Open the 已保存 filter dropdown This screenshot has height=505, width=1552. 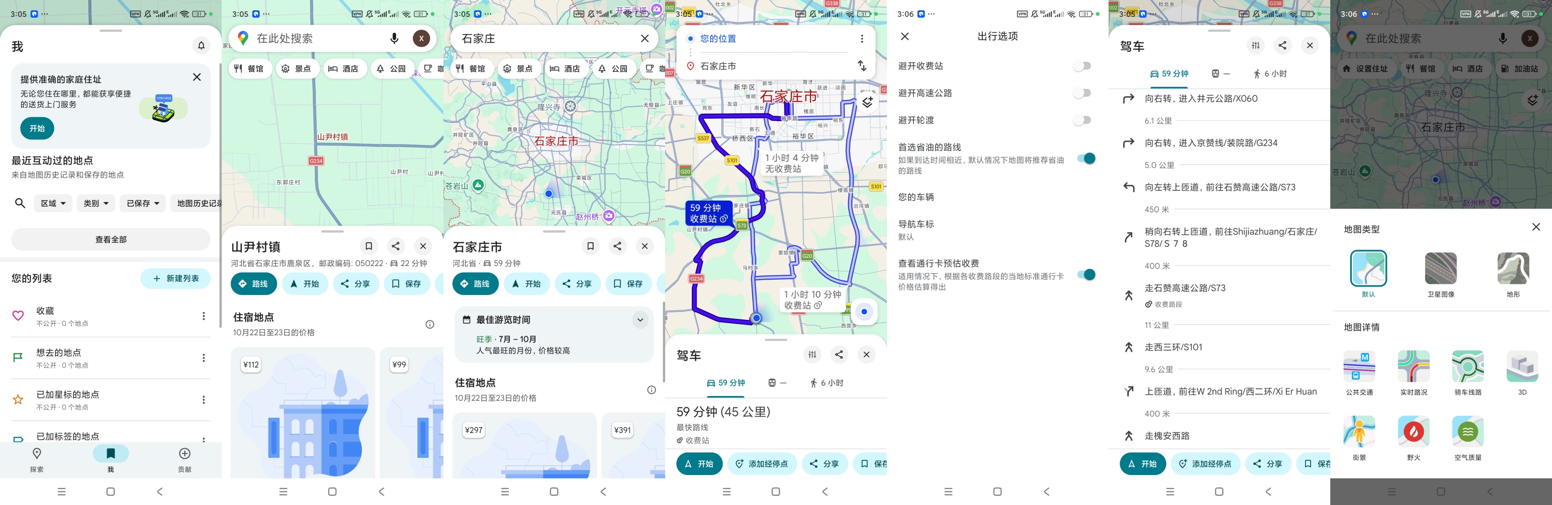tap(143, 203)
